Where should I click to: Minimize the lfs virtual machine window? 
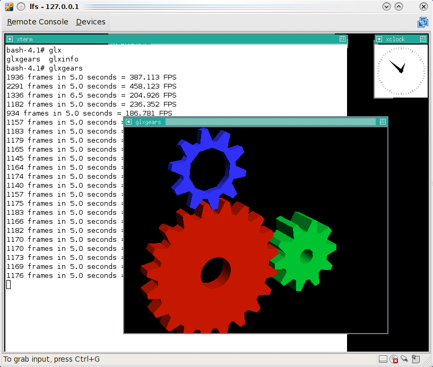(x=387, y=6)
